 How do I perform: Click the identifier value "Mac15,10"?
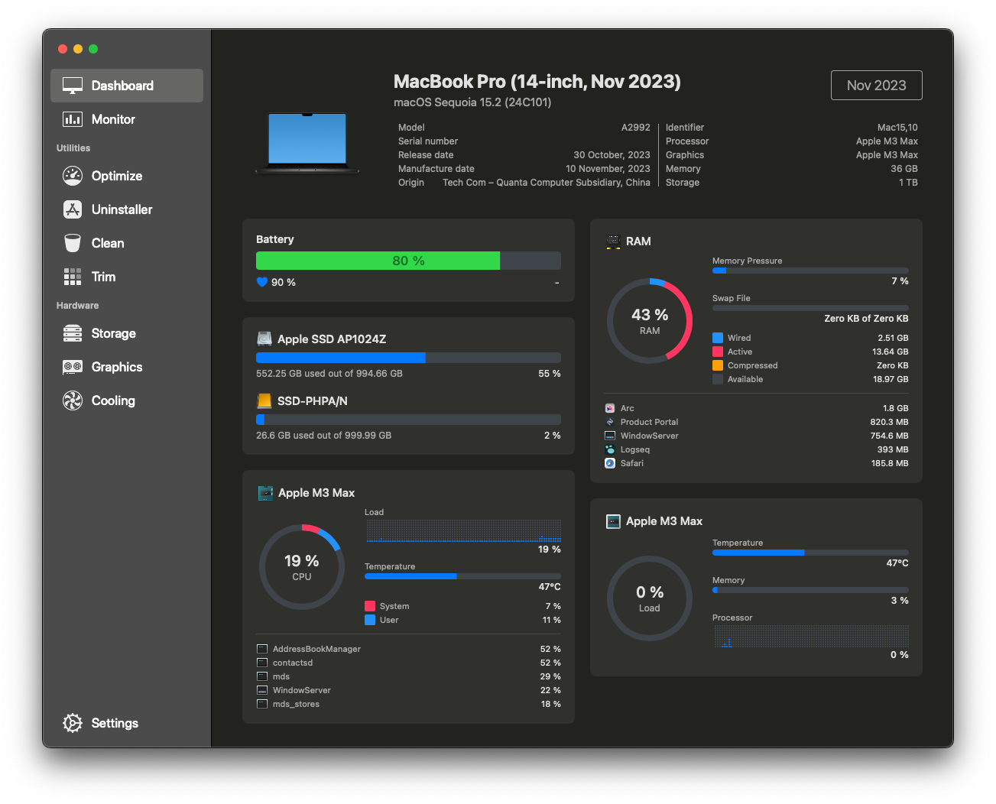[897, 128]
